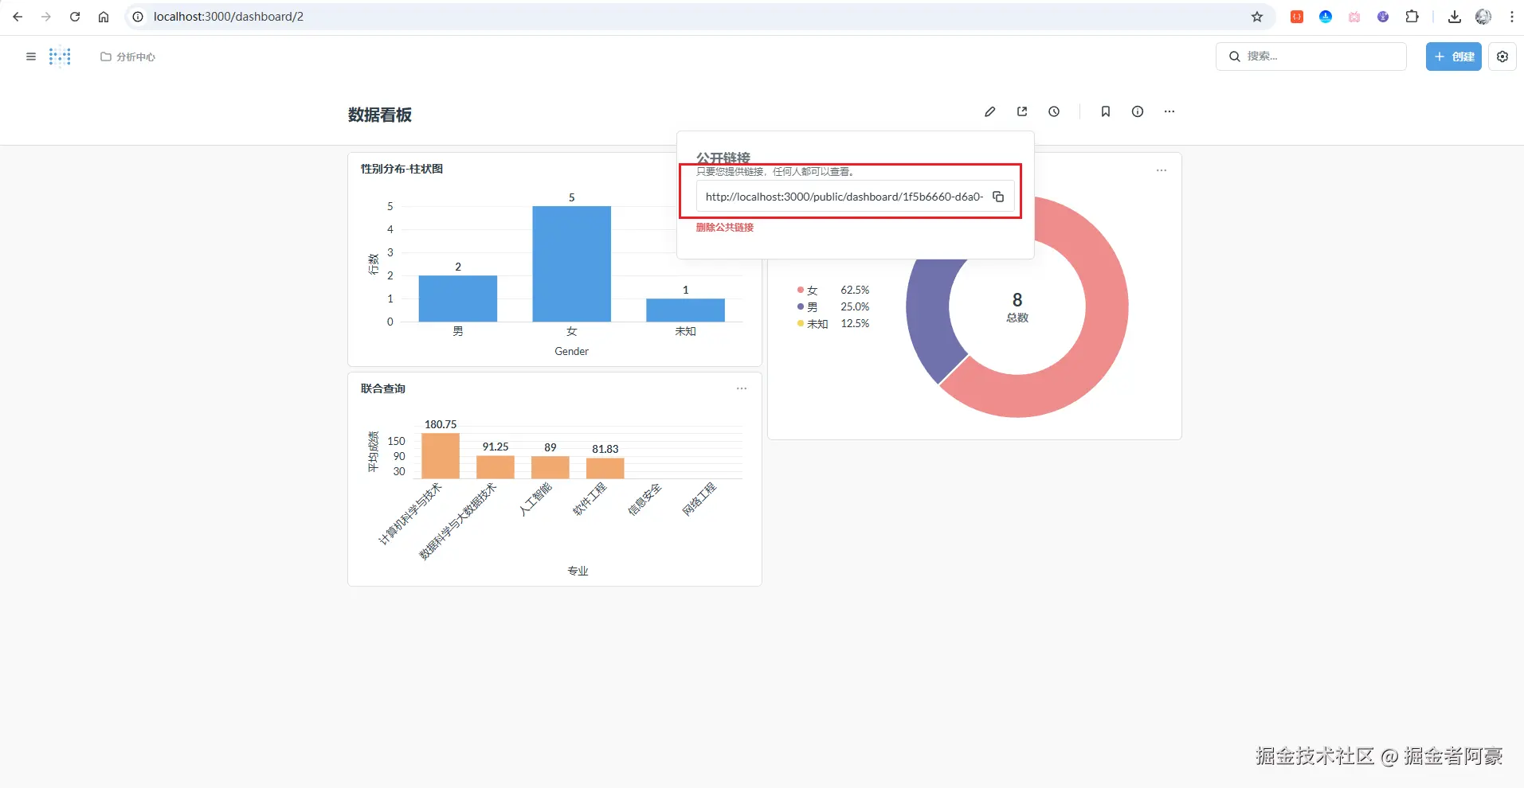The width and height of the screenshot is (1524, 788).
Task: Show dashboard info icon
Action: point(1138,111)
